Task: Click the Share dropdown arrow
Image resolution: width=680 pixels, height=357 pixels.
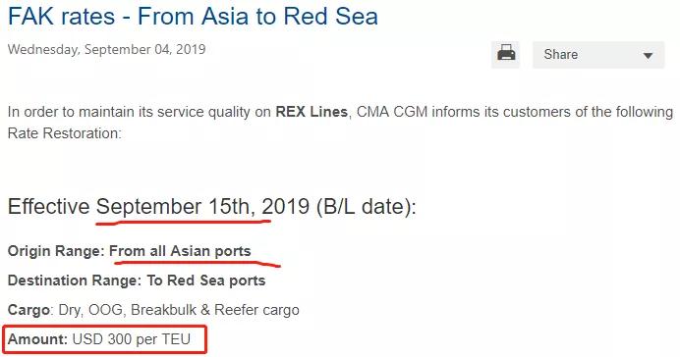Action: pyautogui.click(x=648, y=55)
